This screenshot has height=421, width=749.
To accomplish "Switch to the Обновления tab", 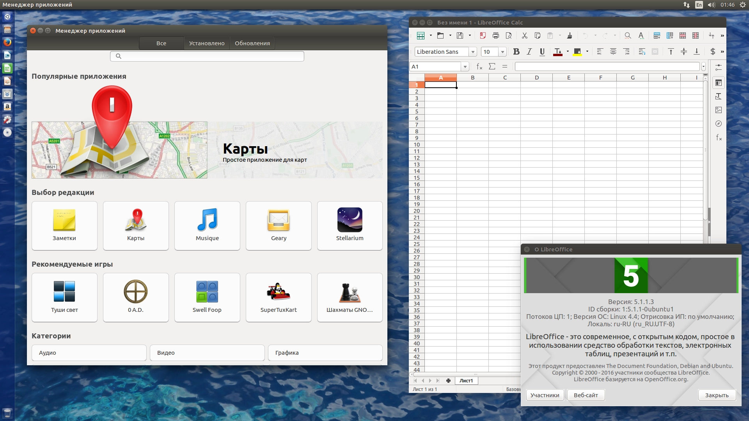I will click(252, 43).
